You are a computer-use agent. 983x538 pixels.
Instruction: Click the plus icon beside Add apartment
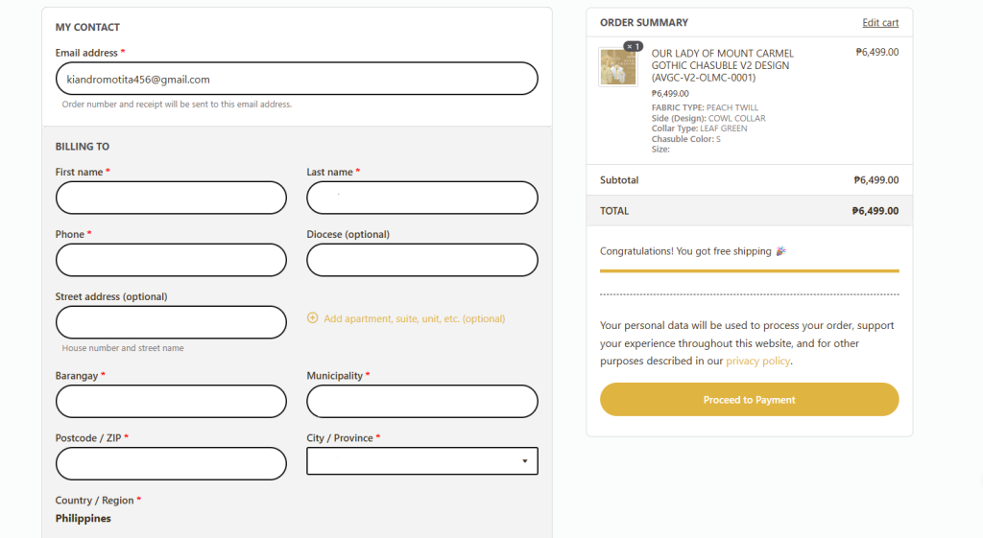pos(312,318)
